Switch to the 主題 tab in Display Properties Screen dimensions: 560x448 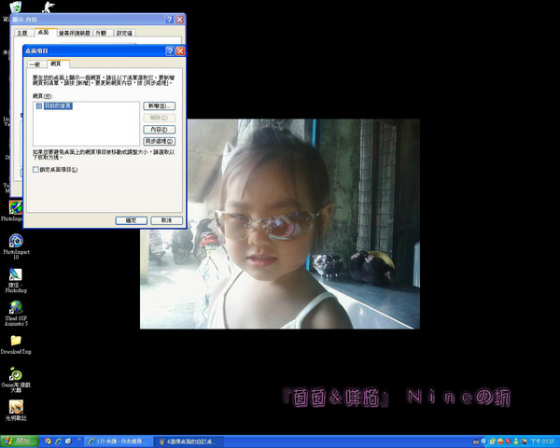click(22, 33)
